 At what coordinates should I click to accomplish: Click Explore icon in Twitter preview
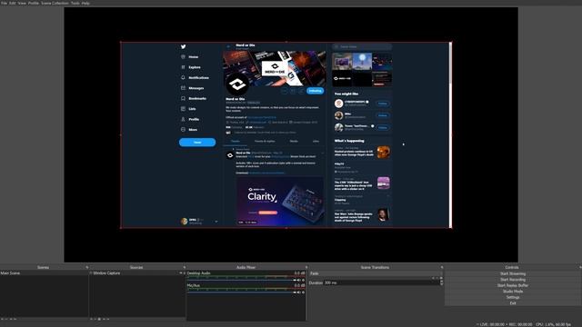(183, 67)
